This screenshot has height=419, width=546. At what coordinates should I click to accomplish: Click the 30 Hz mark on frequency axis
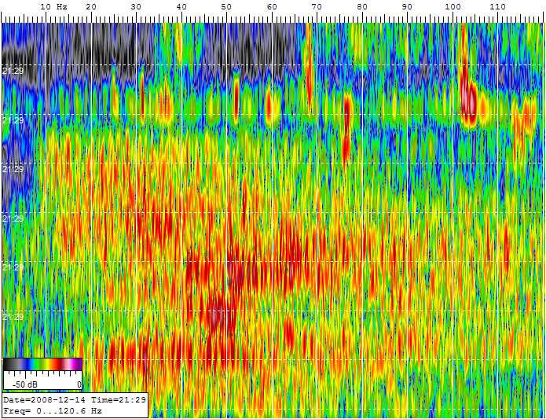click(x=137, y=6)
